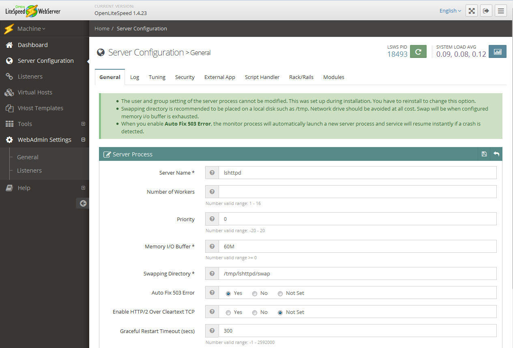Click help icon next to Enable HTTP/2 Over Cleartext TCP

(212, 312)
